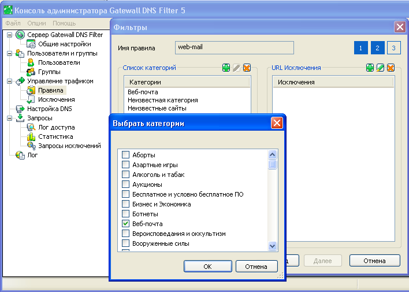
Task: Delete category with orange X icon
Action: tap(247, 68)
